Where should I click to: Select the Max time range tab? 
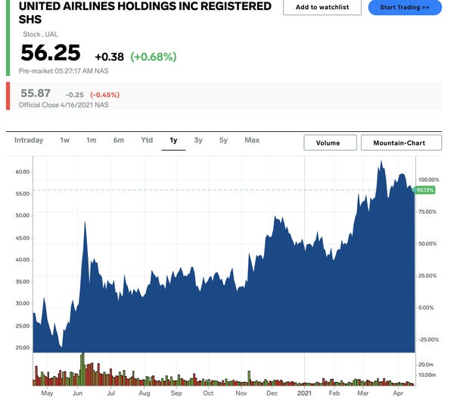pyautogui.click(x=252, y=140)
